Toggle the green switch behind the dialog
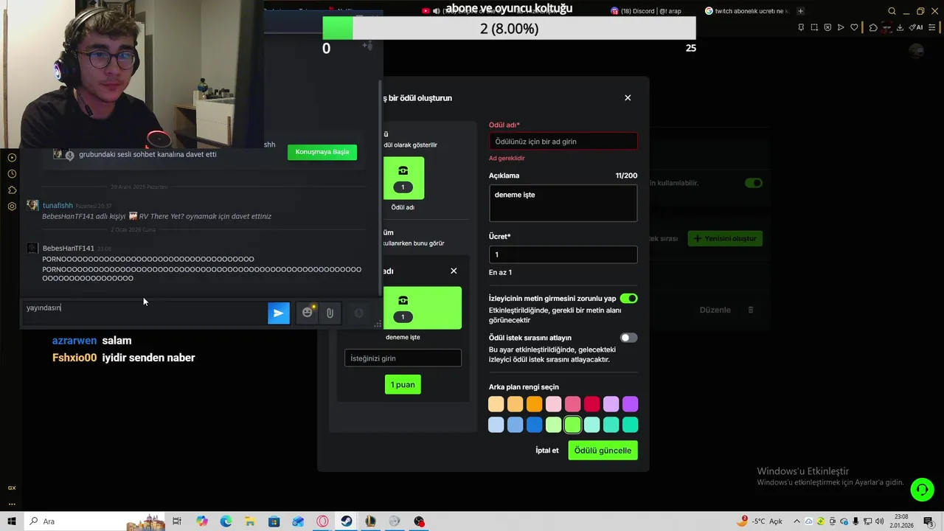The image size is (944, 531). tap(753, 183)
